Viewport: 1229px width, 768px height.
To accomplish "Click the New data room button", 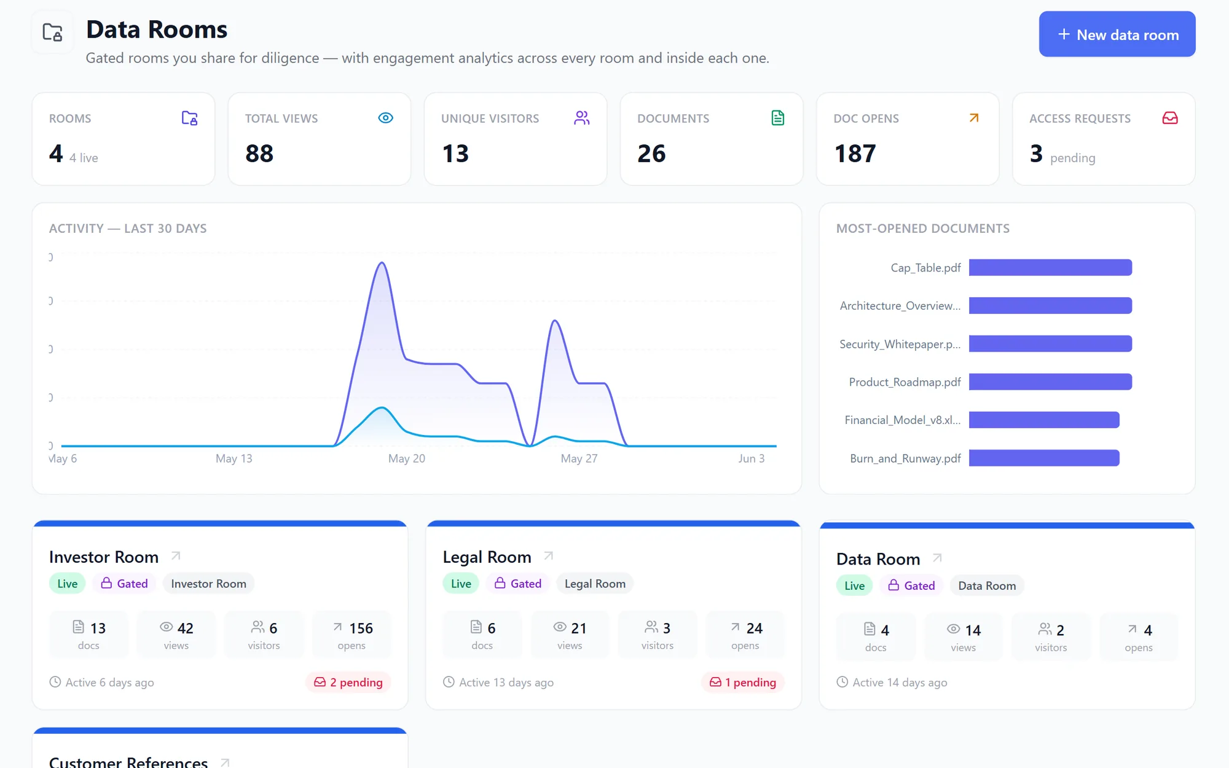I will (x=1117, y=34).
